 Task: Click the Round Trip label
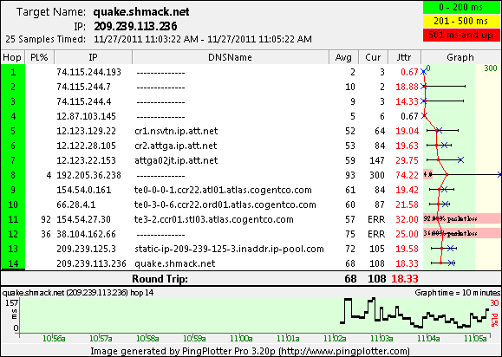160,279
